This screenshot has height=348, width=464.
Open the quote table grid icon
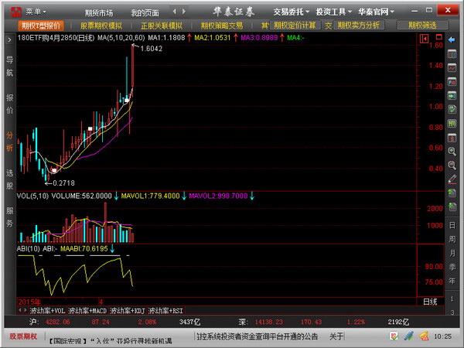pyautogui.click(x=452, y=54)
